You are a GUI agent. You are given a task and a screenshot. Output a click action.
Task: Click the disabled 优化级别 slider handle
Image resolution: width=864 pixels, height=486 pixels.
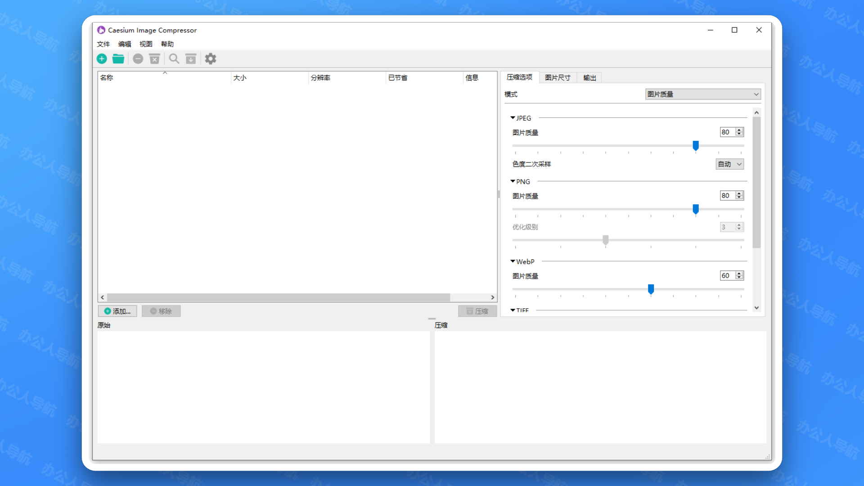[x=606, y=240]
